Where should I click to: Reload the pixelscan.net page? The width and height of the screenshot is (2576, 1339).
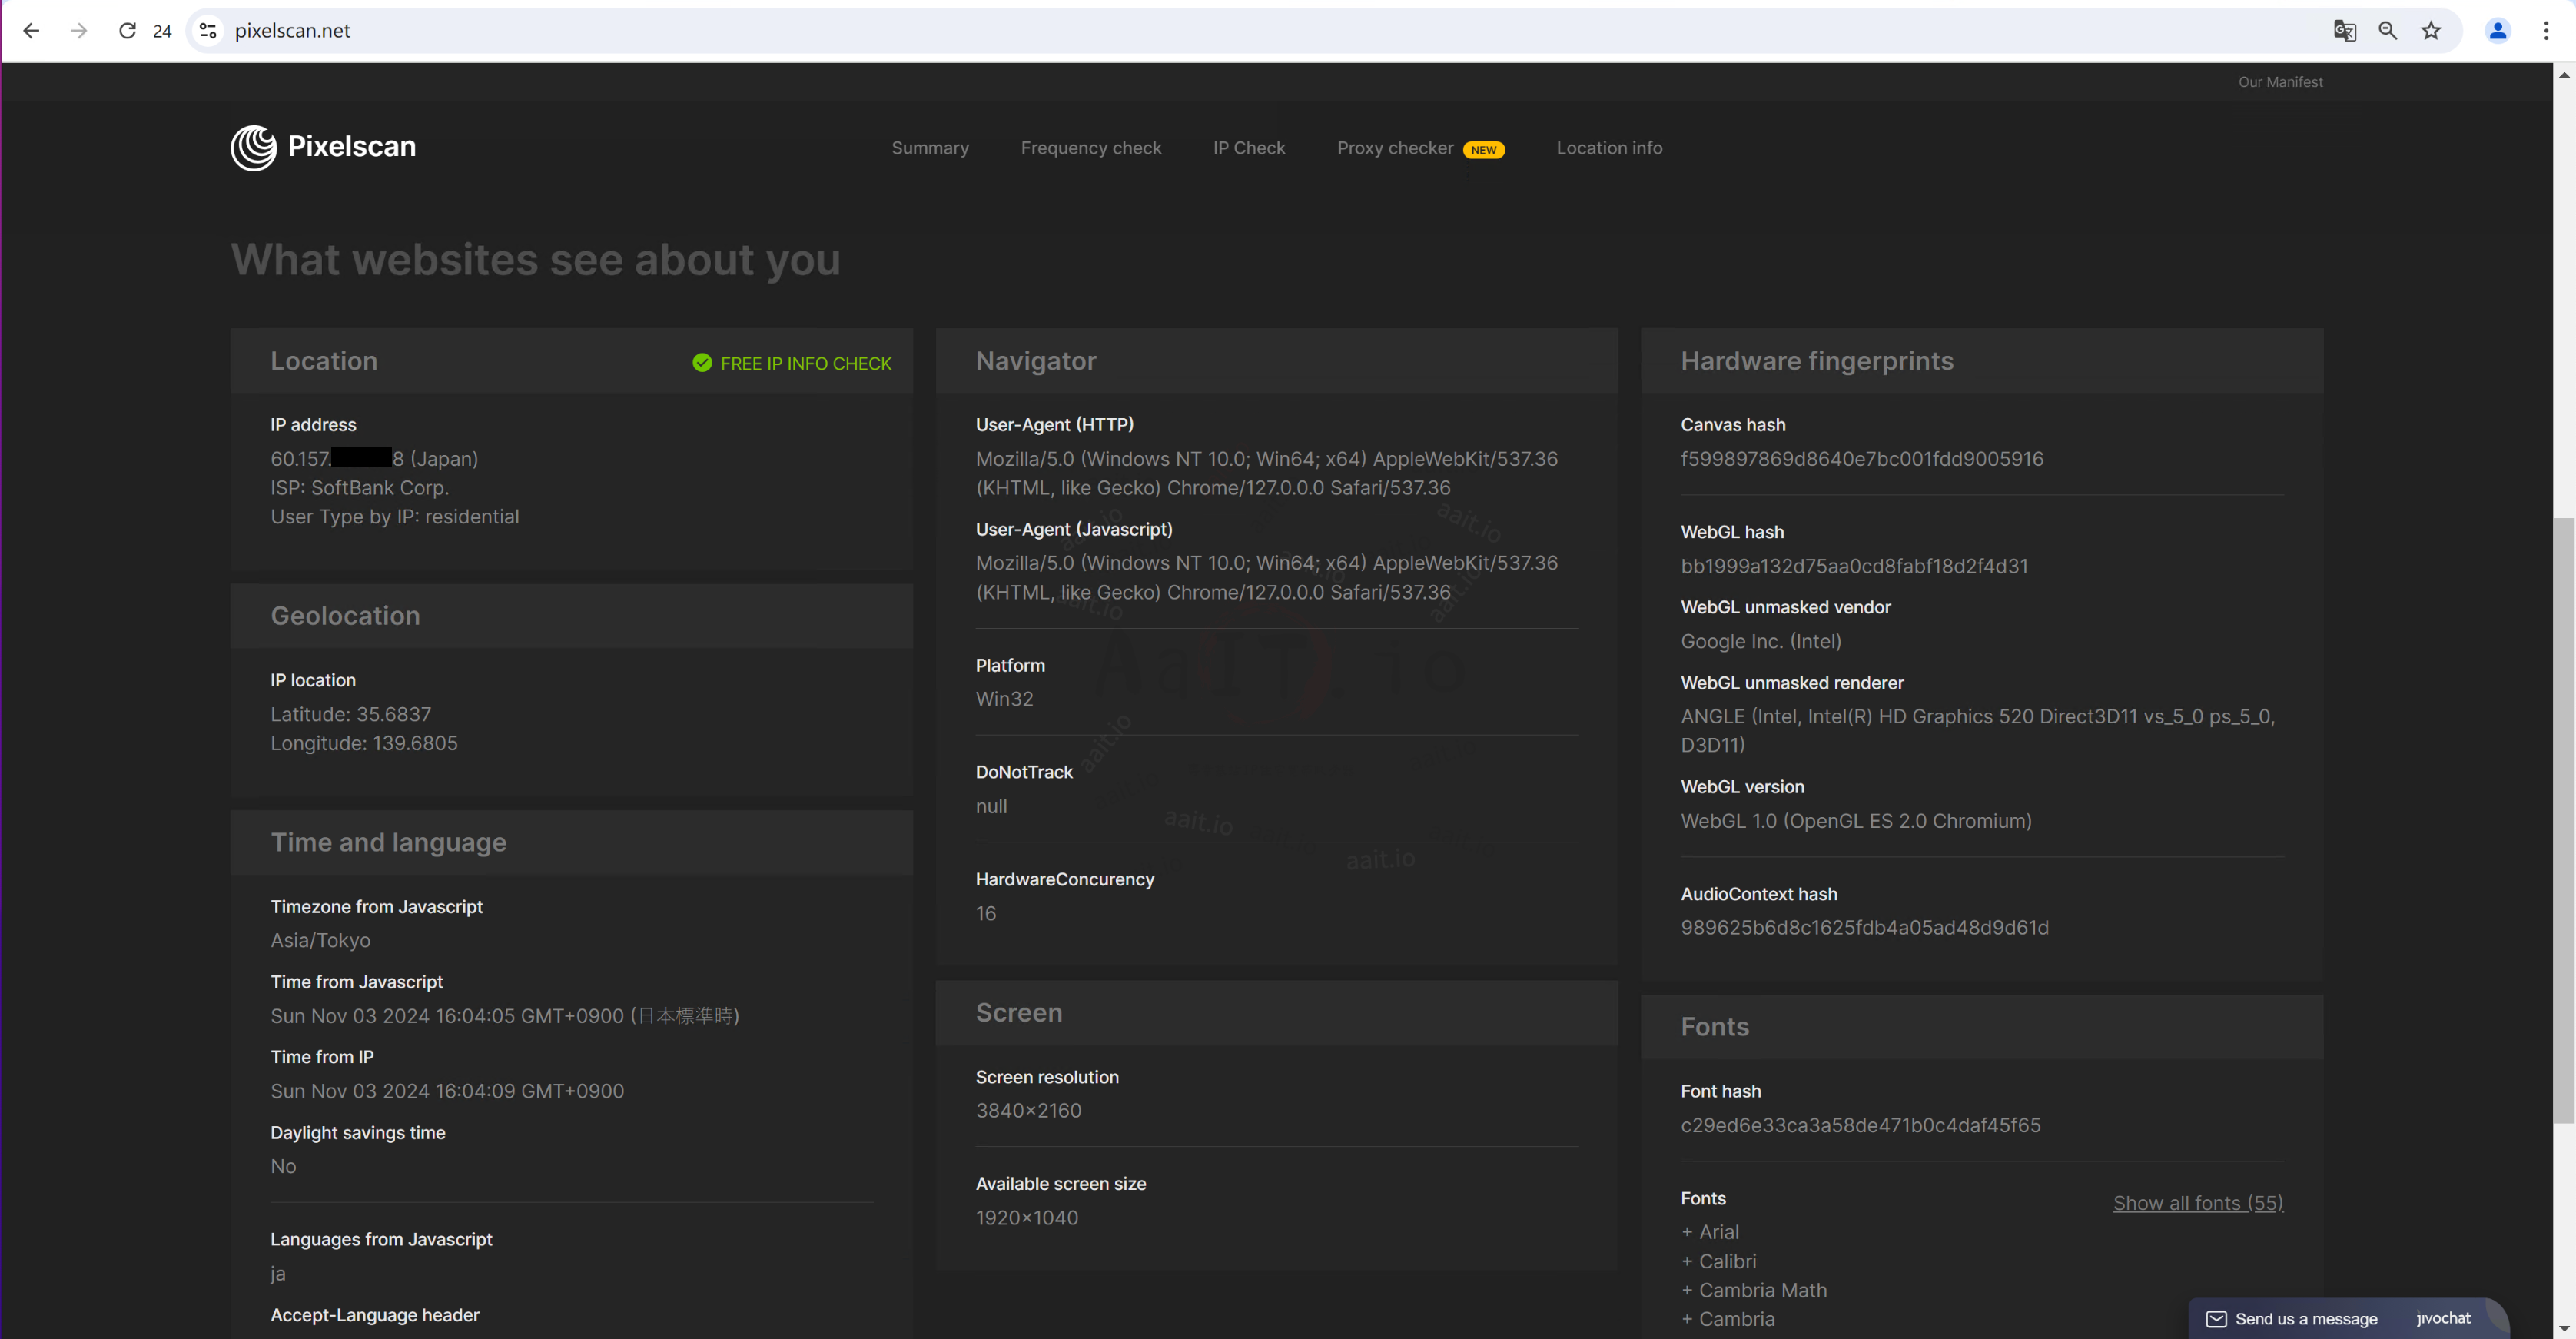tap(127, 31)
